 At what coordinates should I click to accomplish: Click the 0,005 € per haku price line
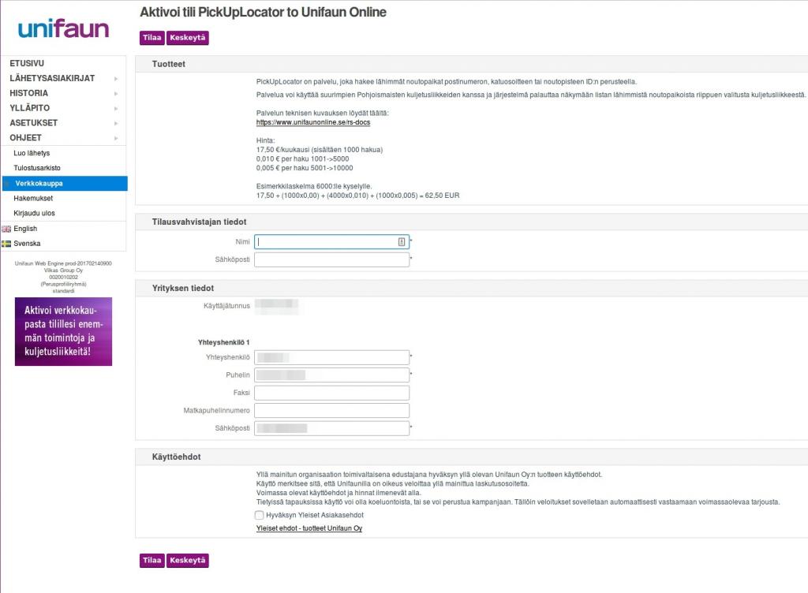(305, 168)
